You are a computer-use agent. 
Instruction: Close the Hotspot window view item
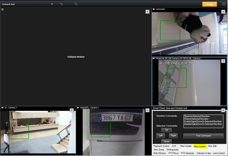click(x=147, y=12)
